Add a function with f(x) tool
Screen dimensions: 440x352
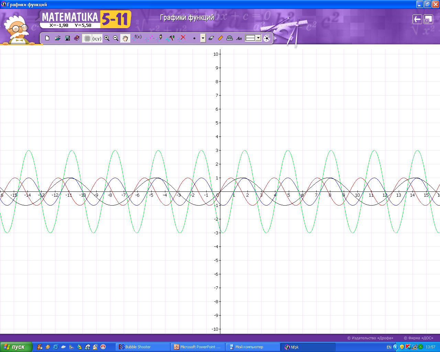coord(136,38)
